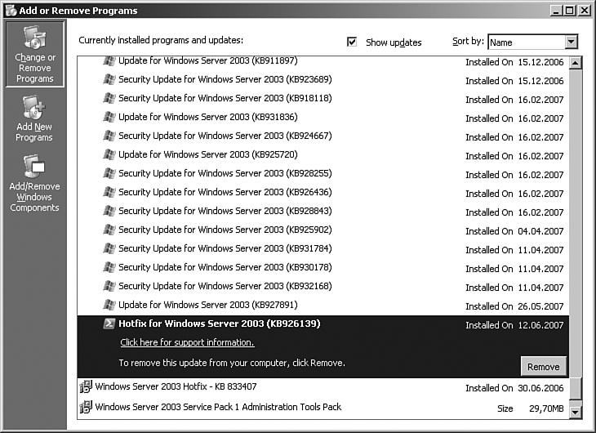Click Installed On 04.04.2007 date
Image resolution: width=596 pixels, height=433 pixels.
[514, 231]
